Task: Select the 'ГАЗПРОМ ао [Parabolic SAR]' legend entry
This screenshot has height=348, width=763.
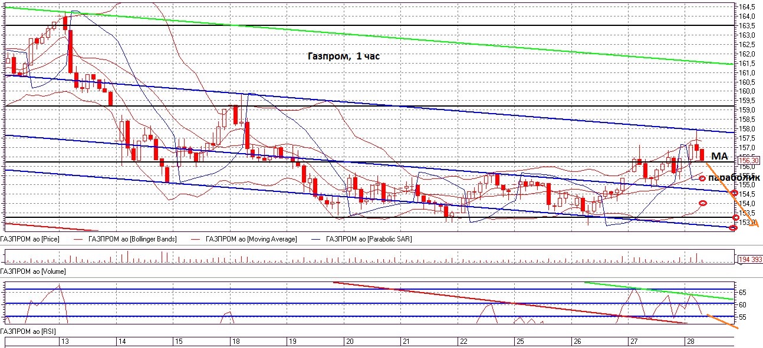Action: click(x=369, y=239)
